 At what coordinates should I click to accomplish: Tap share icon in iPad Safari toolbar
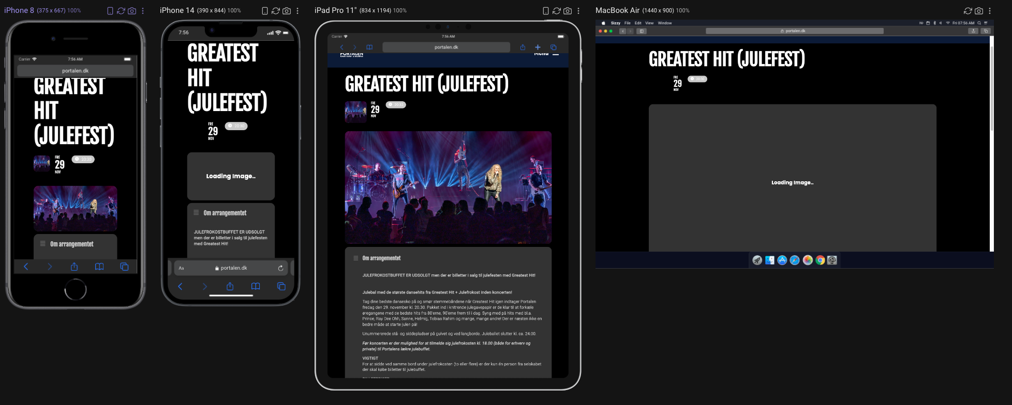(523, 47)
